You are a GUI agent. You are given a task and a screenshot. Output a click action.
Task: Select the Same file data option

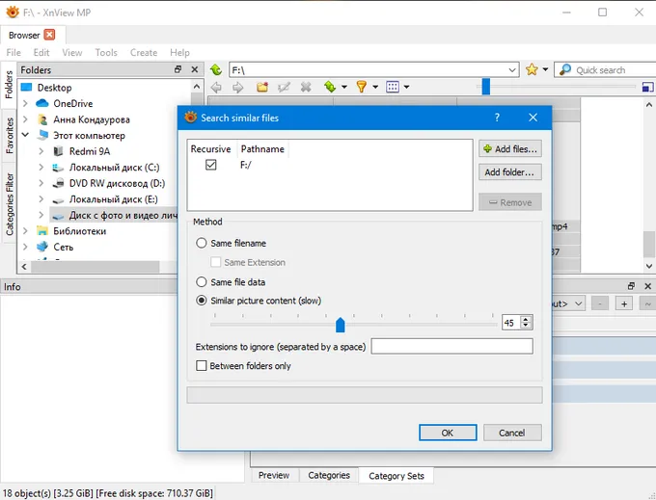(202, 282)
